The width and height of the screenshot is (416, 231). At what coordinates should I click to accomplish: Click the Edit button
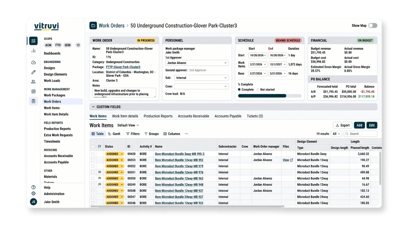coord(372,125)
